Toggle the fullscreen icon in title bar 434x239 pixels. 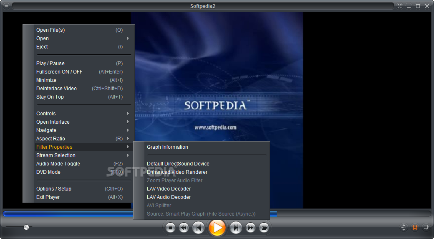pyautogui.click(x=399, y=6)
